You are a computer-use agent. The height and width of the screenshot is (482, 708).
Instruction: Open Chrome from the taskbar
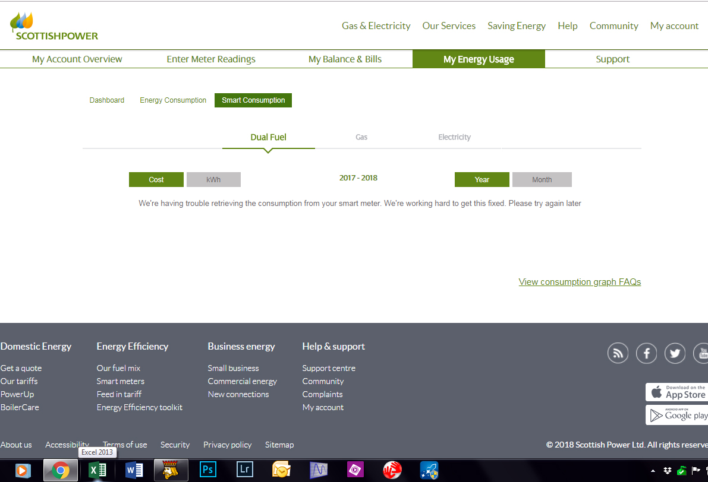tap(61, 471)
